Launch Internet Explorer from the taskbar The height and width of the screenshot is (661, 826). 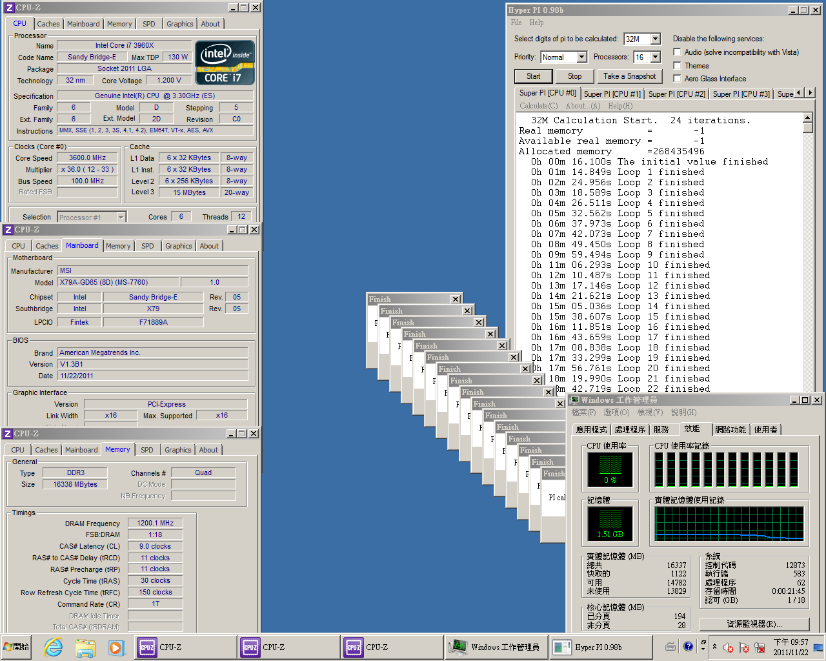coord(54,647)
